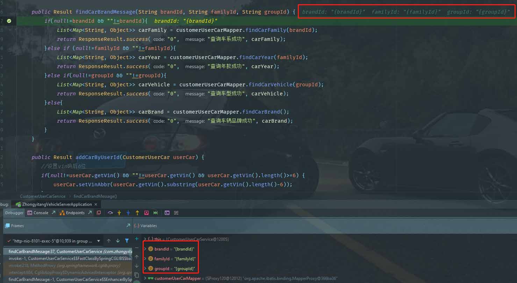The image size is (517, 283).
Task: Click the arrow icon beside Endpoints tab
Action: point(90,212)
